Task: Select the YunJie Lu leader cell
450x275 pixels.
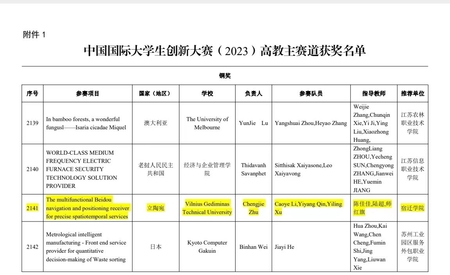Action: click(x=254, y=123)
